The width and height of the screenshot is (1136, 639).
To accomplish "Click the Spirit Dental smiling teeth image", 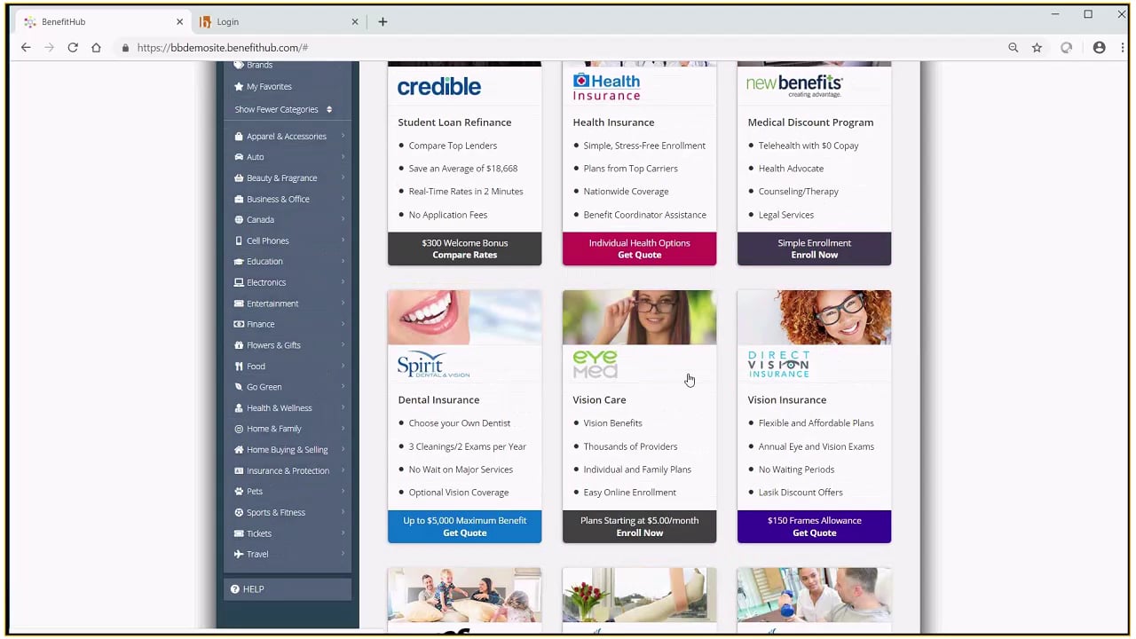I will point(464,318).
